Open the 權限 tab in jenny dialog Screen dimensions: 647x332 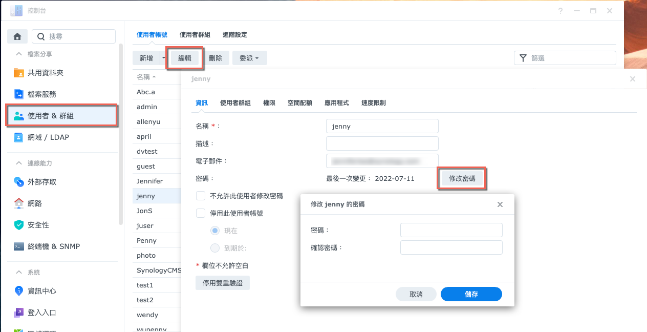(269, 103)
